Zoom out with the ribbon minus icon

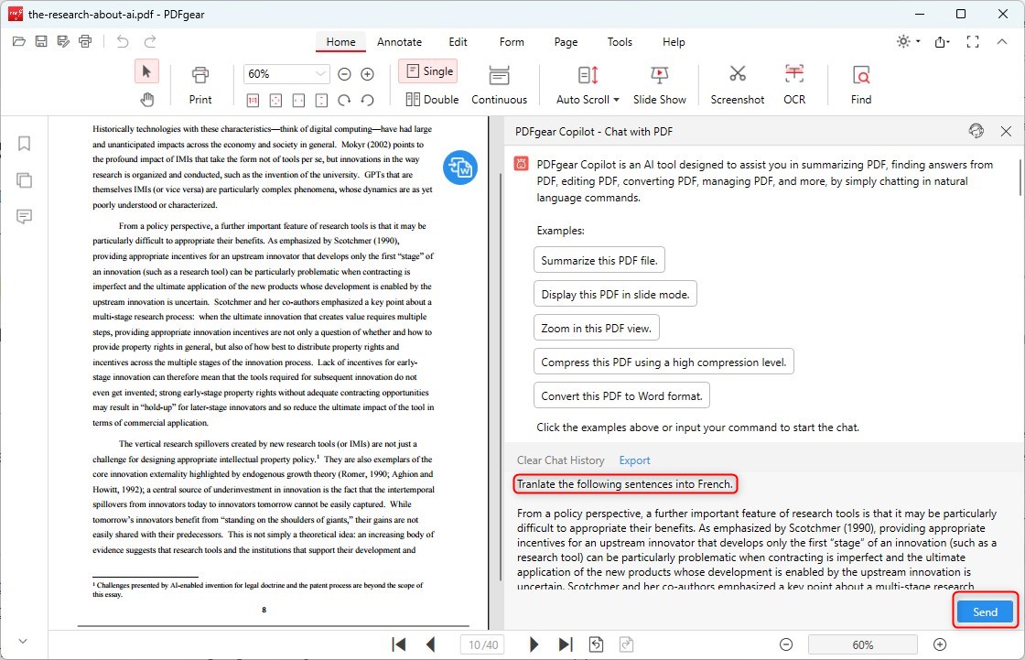pyautogui.click(x=344, y=74)
